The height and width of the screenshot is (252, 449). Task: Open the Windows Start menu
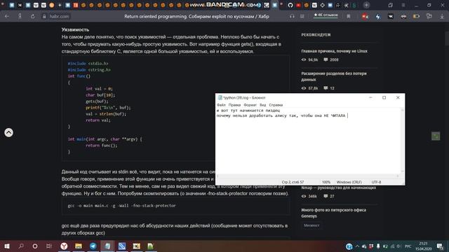coord(7,246)
